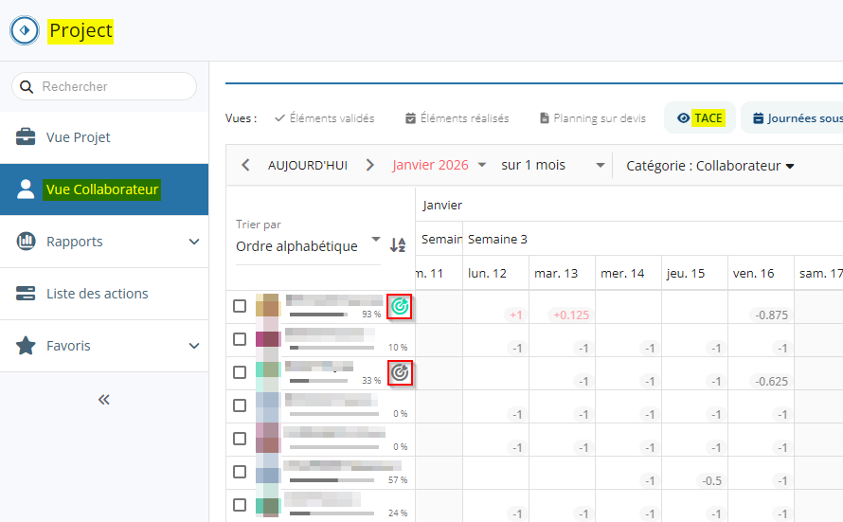The width and height of the screenshot is (843, 522).
Task: Toggle alphabetical sort direction icon
Action: (x=398, y=245)
